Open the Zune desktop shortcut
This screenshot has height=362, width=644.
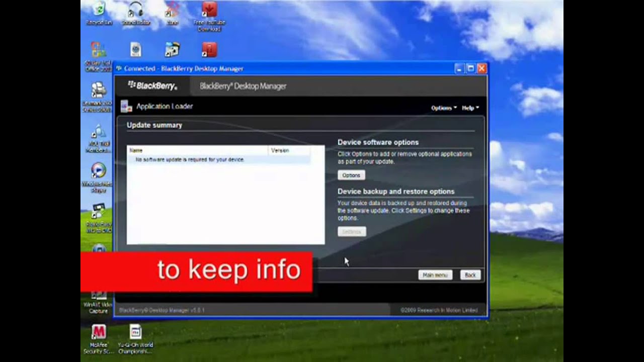pos(173,14)
